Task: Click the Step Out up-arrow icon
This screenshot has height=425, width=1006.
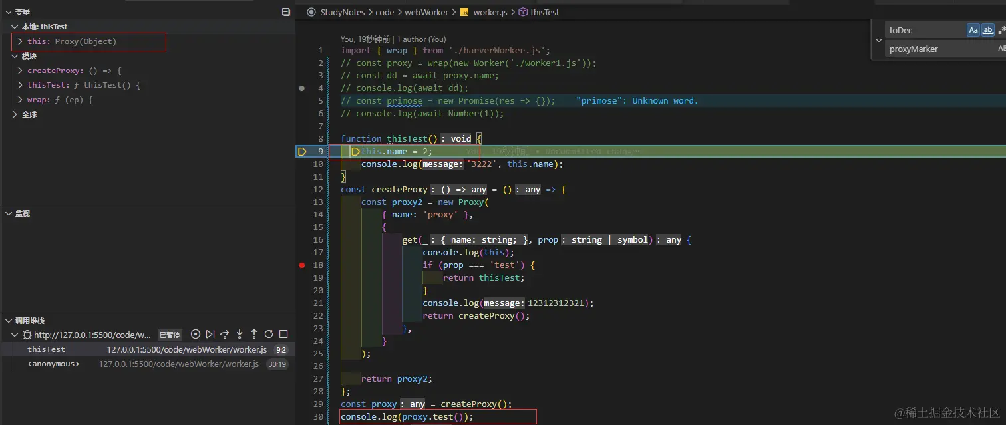Action: click(x=254, y=335)
